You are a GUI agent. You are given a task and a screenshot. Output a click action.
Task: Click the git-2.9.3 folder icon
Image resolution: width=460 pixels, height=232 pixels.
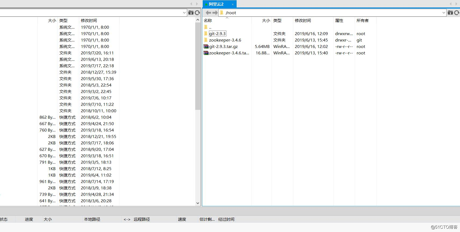coord(206,33)
